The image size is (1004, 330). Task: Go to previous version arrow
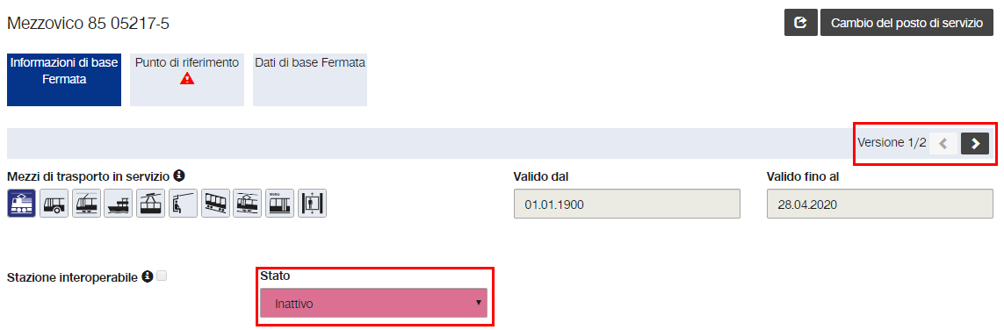tap(943, 144)
